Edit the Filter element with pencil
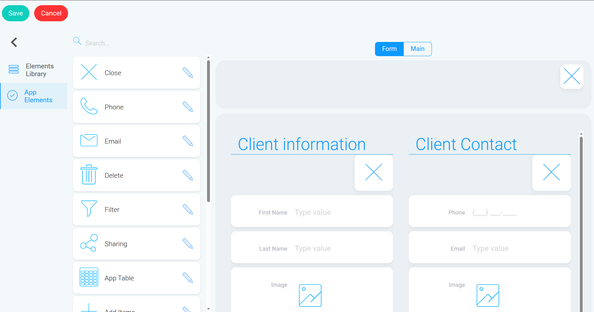Screen dimensions: 594x312 click(188, 209)
